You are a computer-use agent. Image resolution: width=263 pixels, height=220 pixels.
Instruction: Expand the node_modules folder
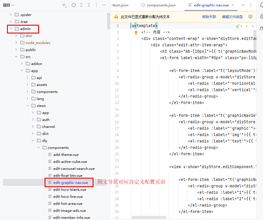coord(16,43)
